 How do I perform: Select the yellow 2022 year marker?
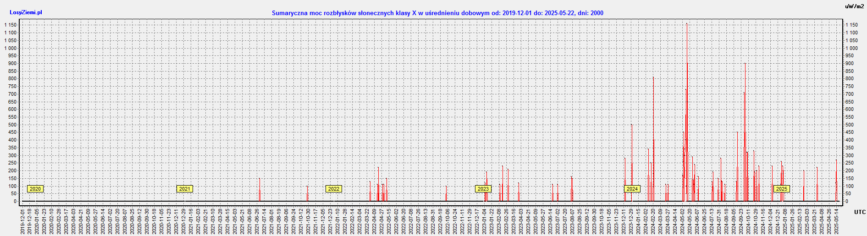click(x=333, y=189)
